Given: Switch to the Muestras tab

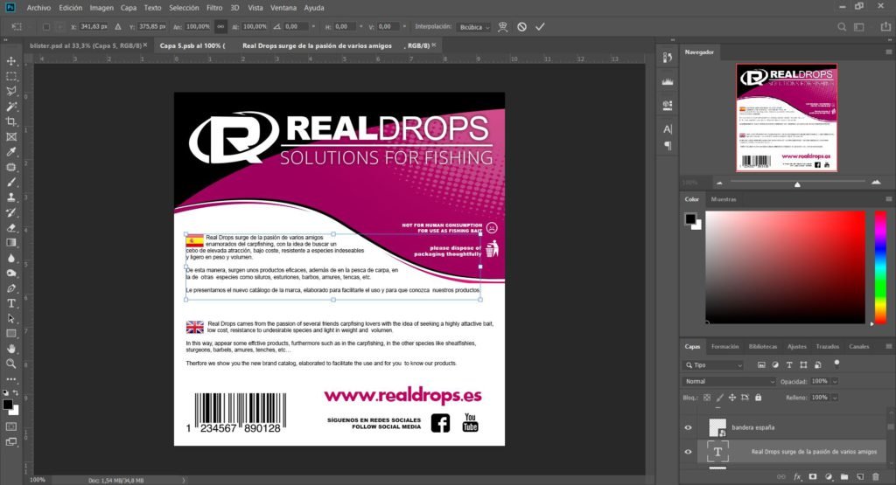Looking at the screenshot, I should pos(724,199).
